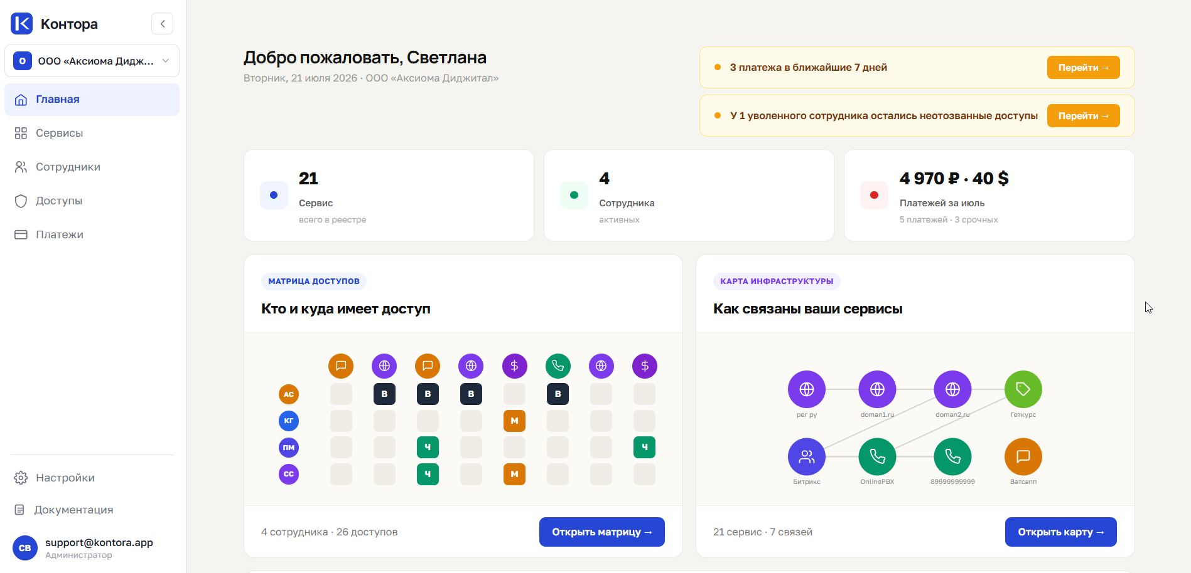Click the heading Кто и куда имеет доступ

click(346, 309)
